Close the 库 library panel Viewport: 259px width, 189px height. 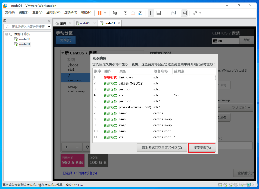tap(49, 21)
